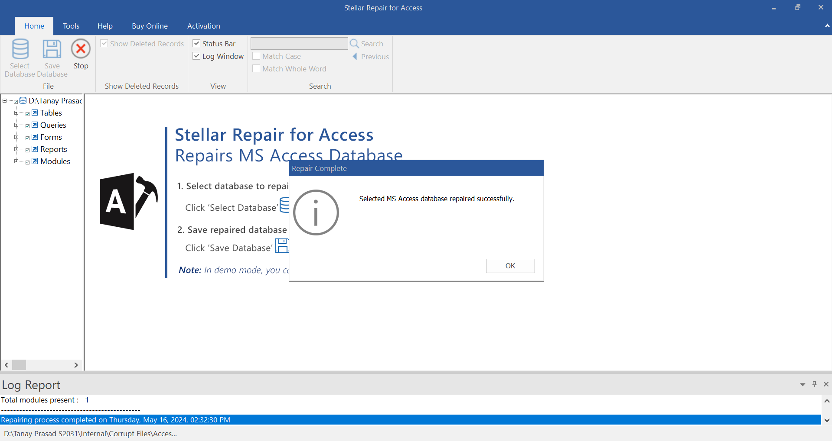Select the Tables tree label
This screenshot has height=441, width=832.
coord(51,113)
